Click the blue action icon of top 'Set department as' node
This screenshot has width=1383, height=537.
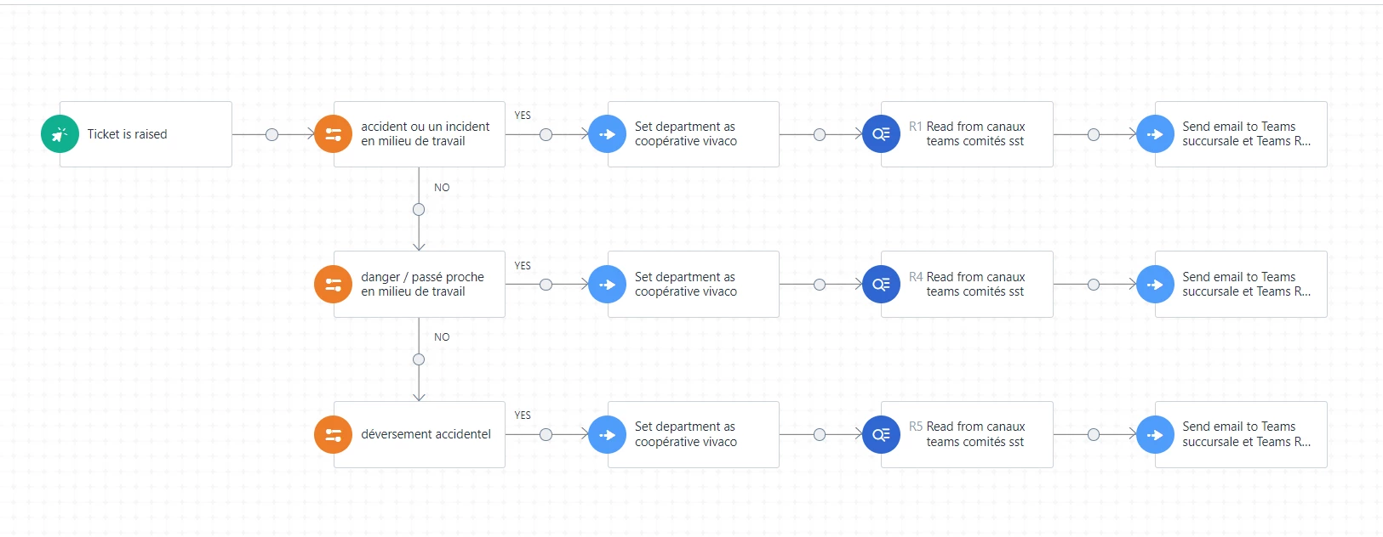point(607,134)
